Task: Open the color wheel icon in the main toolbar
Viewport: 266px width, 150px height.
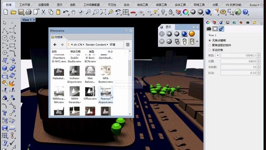Action: point(185,12)
